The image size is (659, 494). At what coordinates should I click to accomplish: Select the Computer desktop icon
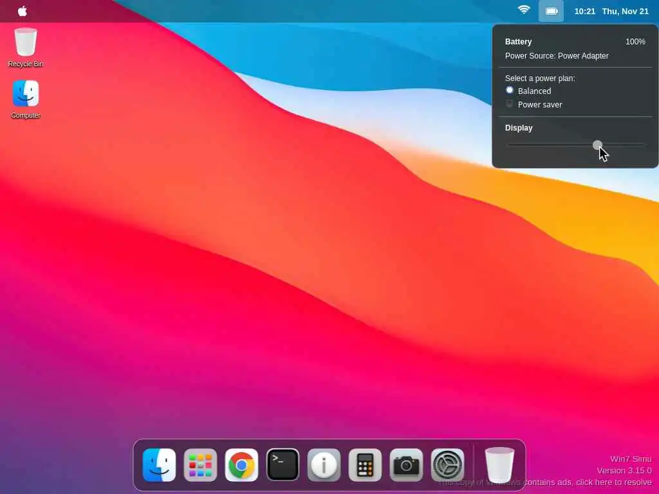coord(26,100)
